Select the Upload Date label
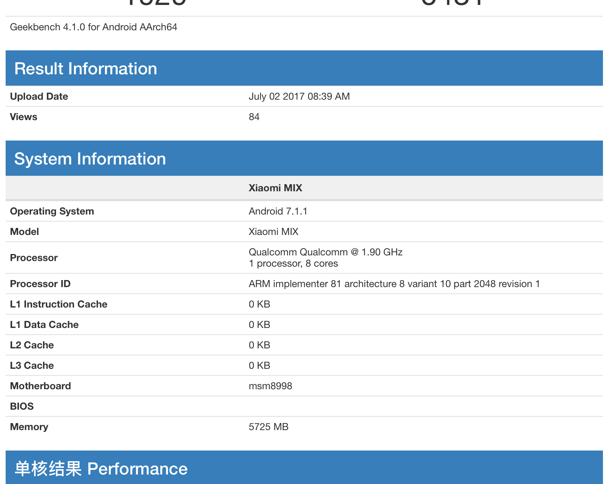The image size is (616, 484). (39, 97)
